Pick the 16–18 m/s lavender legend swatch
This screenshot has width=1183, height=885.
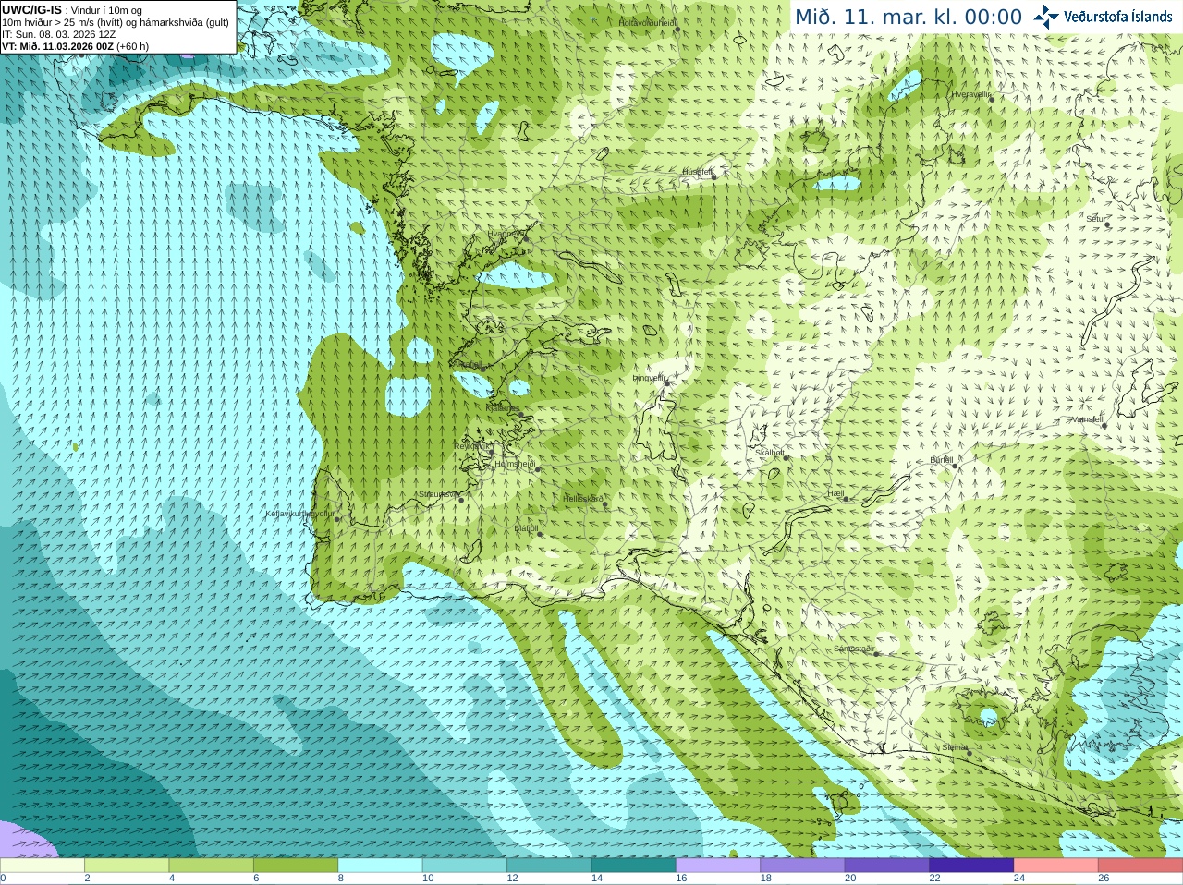click(x=718, y=866)
